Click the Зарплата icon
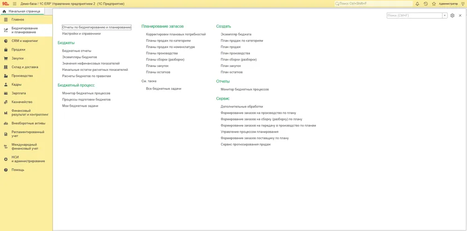Viewport: 467px width, 231px height. tap(6, 93)
